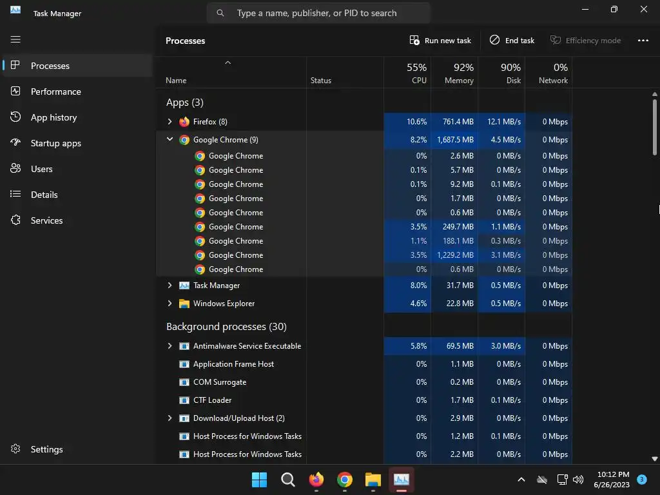The height and width of the screenshot is (495, 660).
Task: Show hidden system tray icons
Action: point(521,480)
